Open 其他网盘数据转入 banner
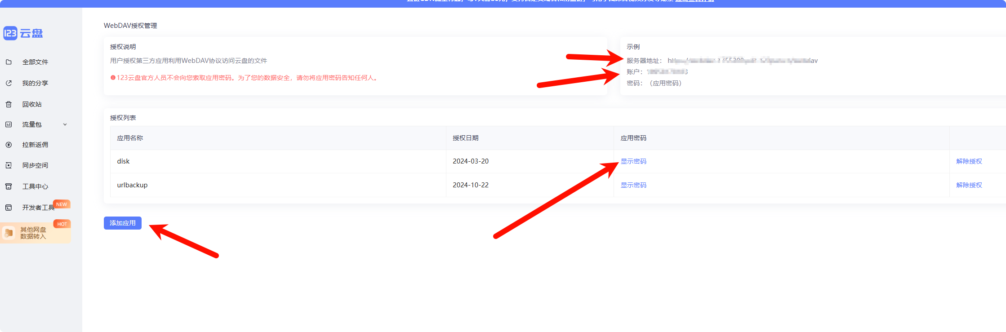The height and width of the screenshot is (332, 1006). point(36,233)
